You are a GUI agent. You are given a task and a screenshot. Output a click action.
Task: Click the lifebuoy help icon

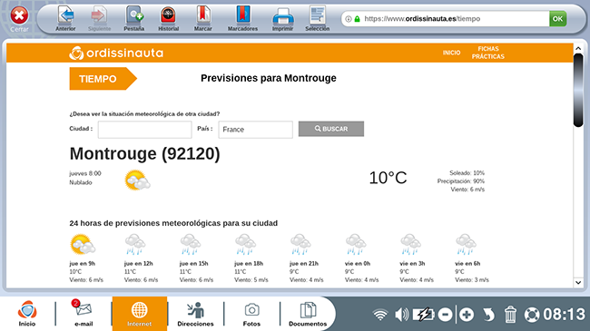(532, 315)
